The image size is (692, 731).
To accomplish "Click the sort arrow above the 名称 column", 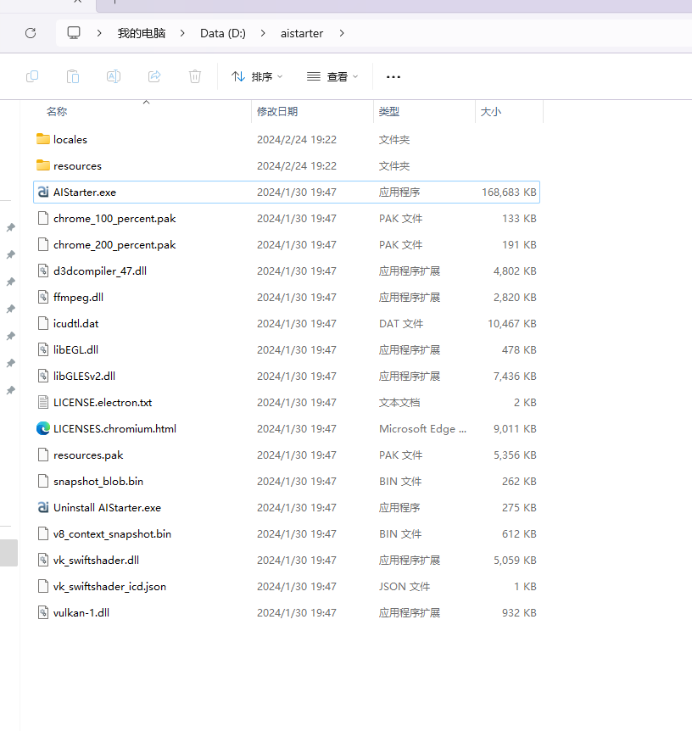I will (147, 102).
